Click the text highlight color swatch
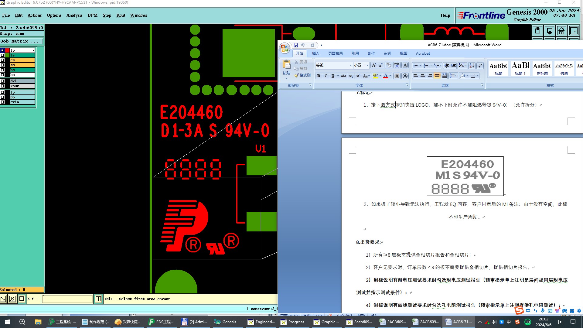 (375, 76)
